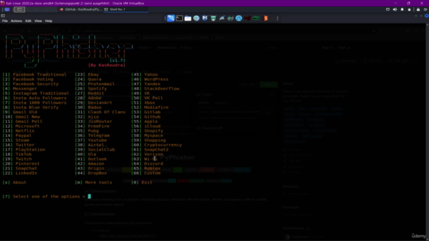Open the Edit menu
The height and width of the screenshot is (241, 429).
[x=28, y=21]
